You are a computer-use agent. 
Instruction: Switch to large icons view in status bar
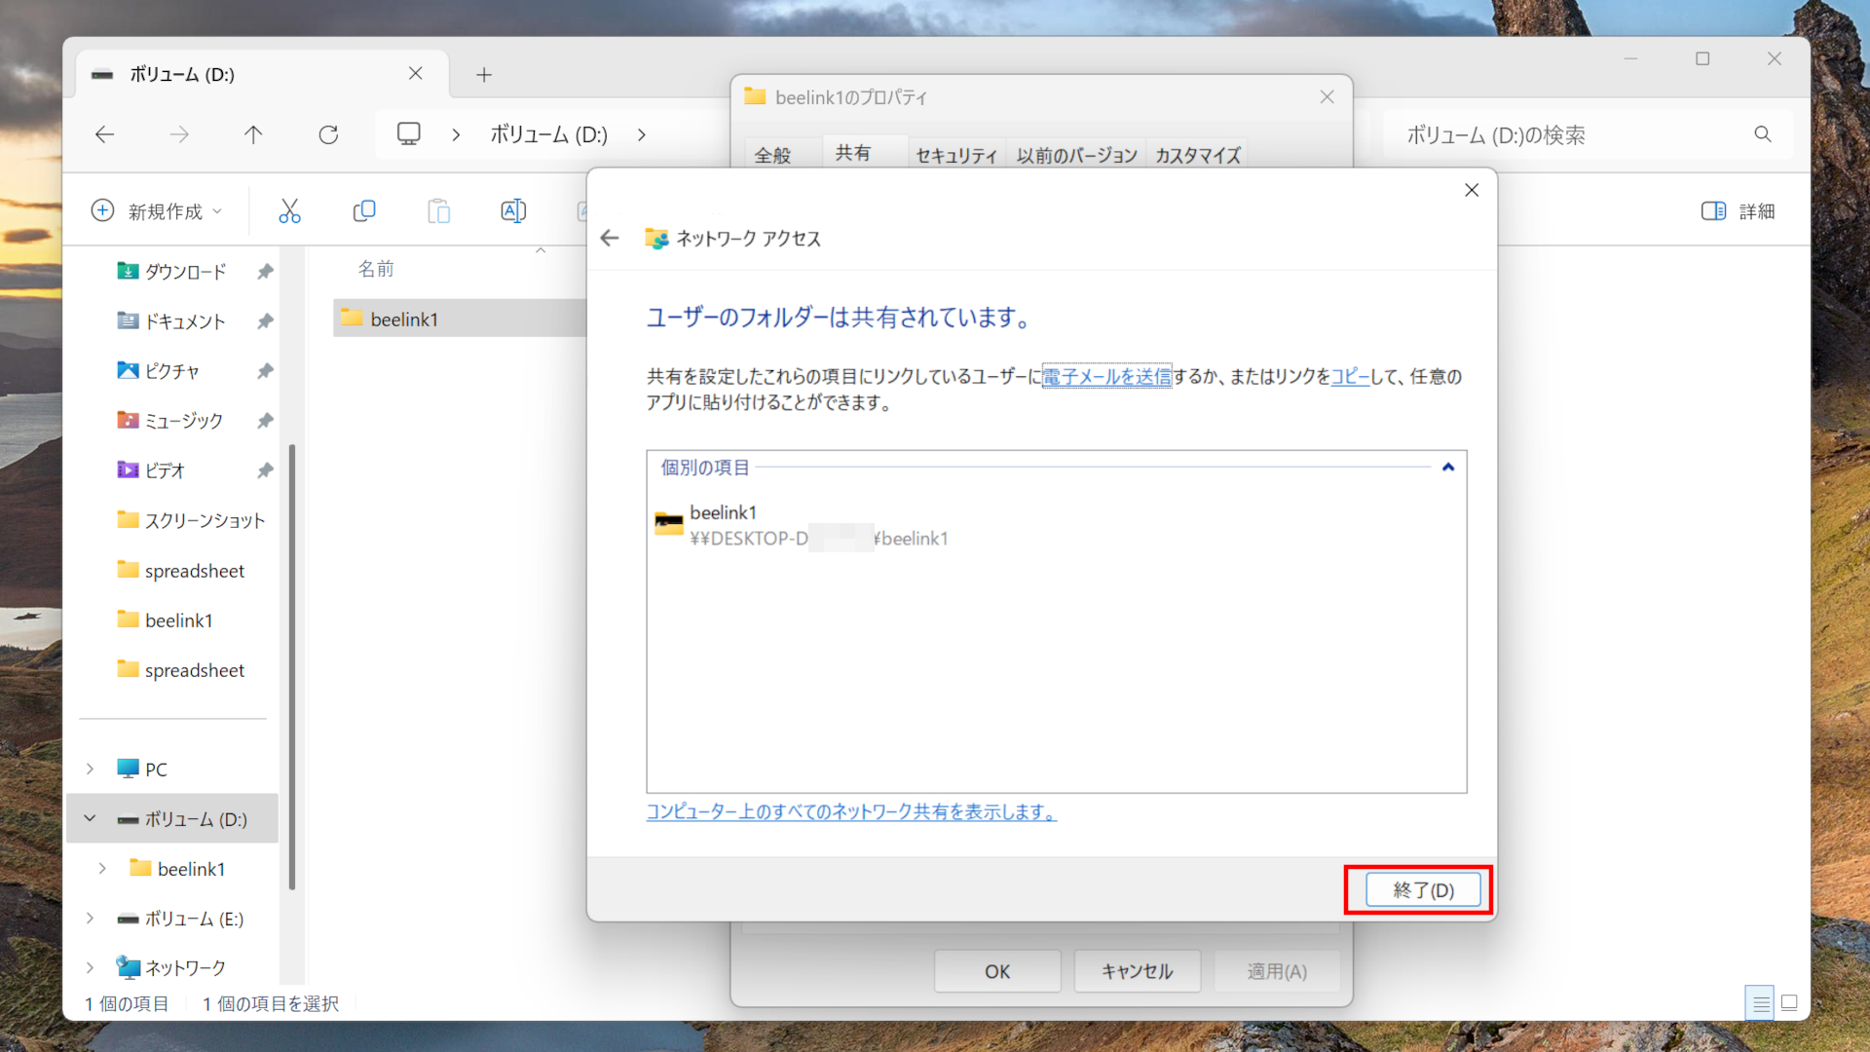coord(1789,1002)
